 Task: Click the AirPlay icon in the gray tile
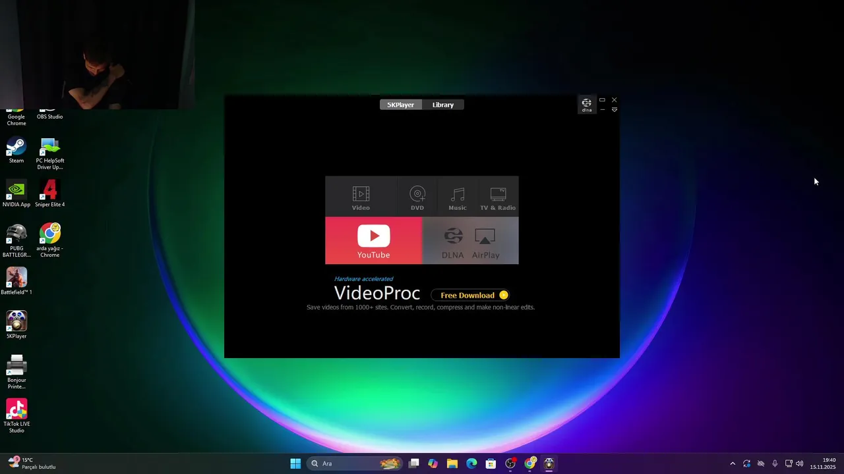[485, 242]
